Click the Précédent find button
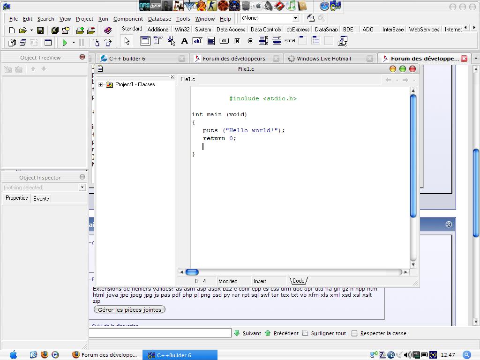 coord(282,333)
